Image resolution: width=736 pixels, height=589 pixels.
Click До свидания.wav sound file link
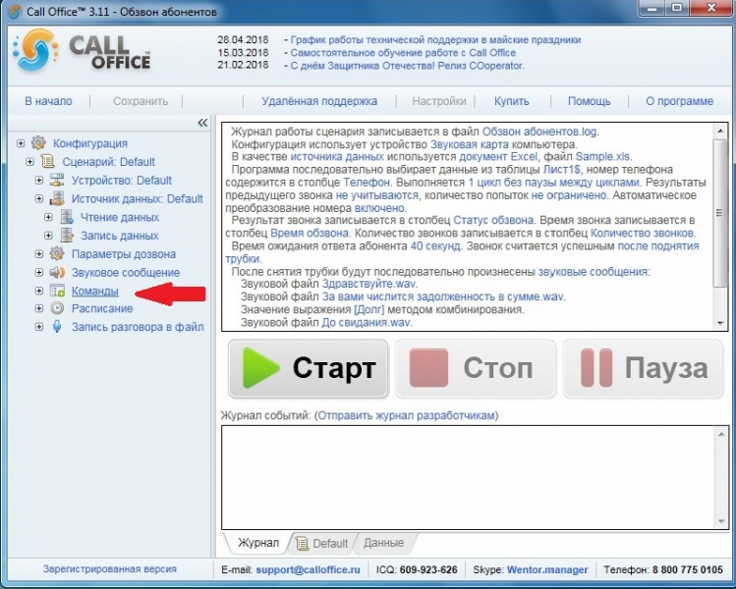[367, 323]
